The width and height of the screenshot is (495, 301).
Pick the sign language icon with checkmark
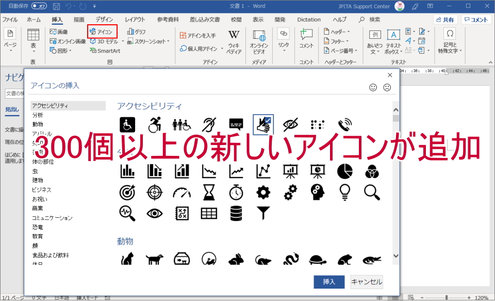click(x=263, y=124)
